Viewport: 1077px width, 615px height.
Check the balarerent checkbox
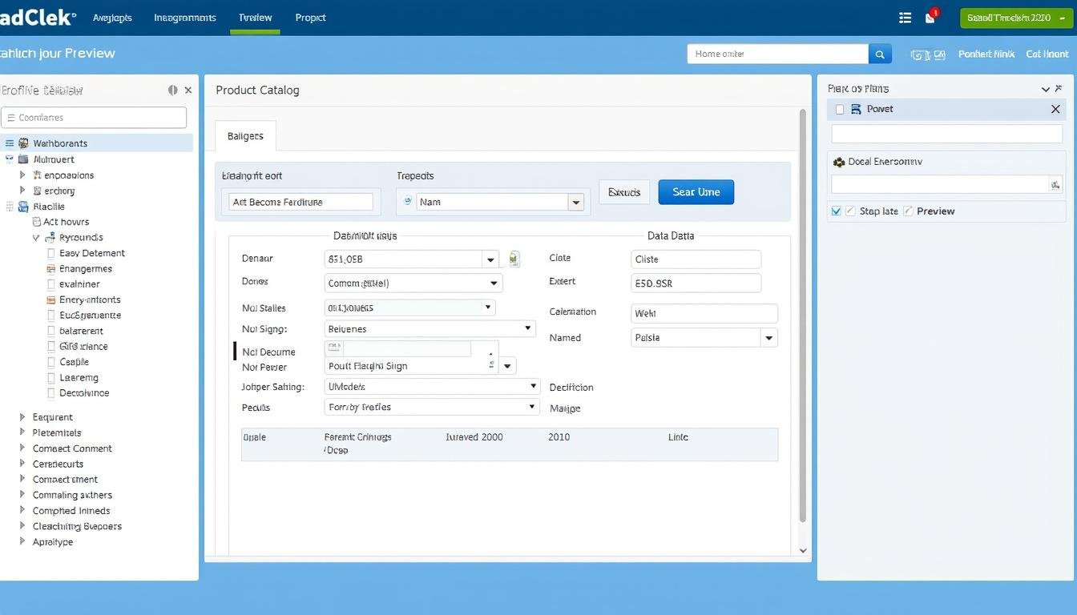tap(51, 331)
